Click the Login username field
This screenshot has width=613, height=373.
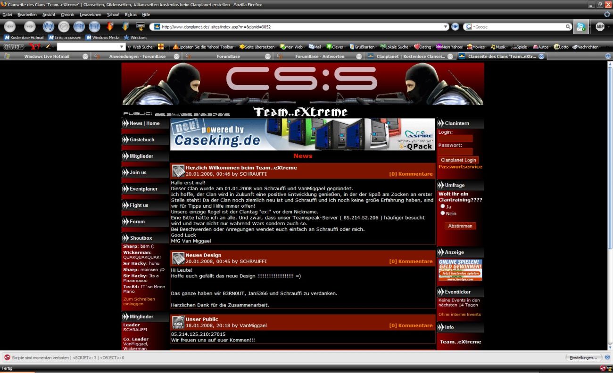pyautogui.click(x=456, y=138)
